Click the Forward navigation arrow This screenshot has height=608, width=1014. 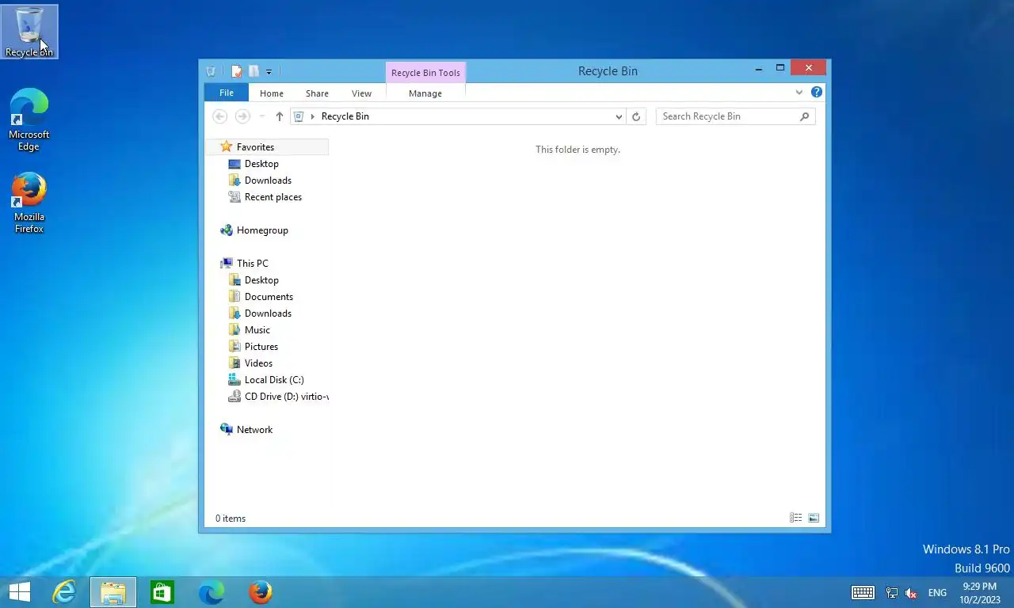242,116
